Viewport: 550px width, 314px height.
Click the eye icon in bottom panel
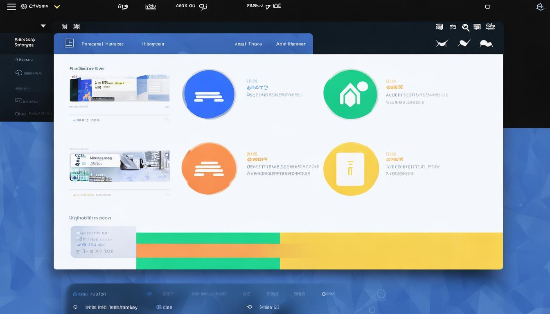click(250, 307)
